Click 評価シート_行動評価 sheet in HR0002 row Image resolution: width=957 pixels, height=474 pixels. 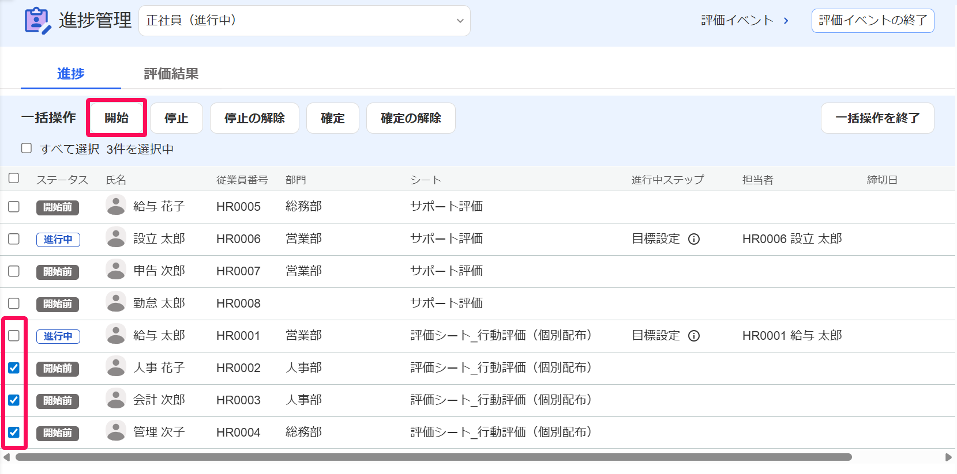pyautogui.click(x=501, y=367)
